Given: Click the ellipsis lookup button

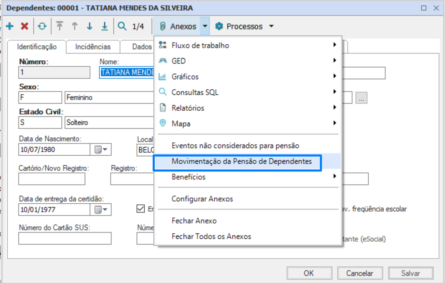Looking at the screenshot, I should coord(361,98).
